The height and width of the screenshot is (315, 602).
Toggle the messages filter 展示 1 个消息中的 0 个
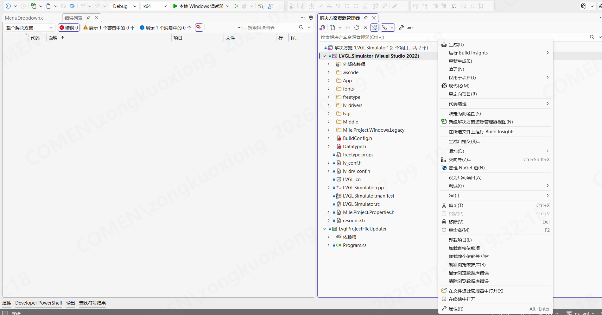(x=166, y=28)
